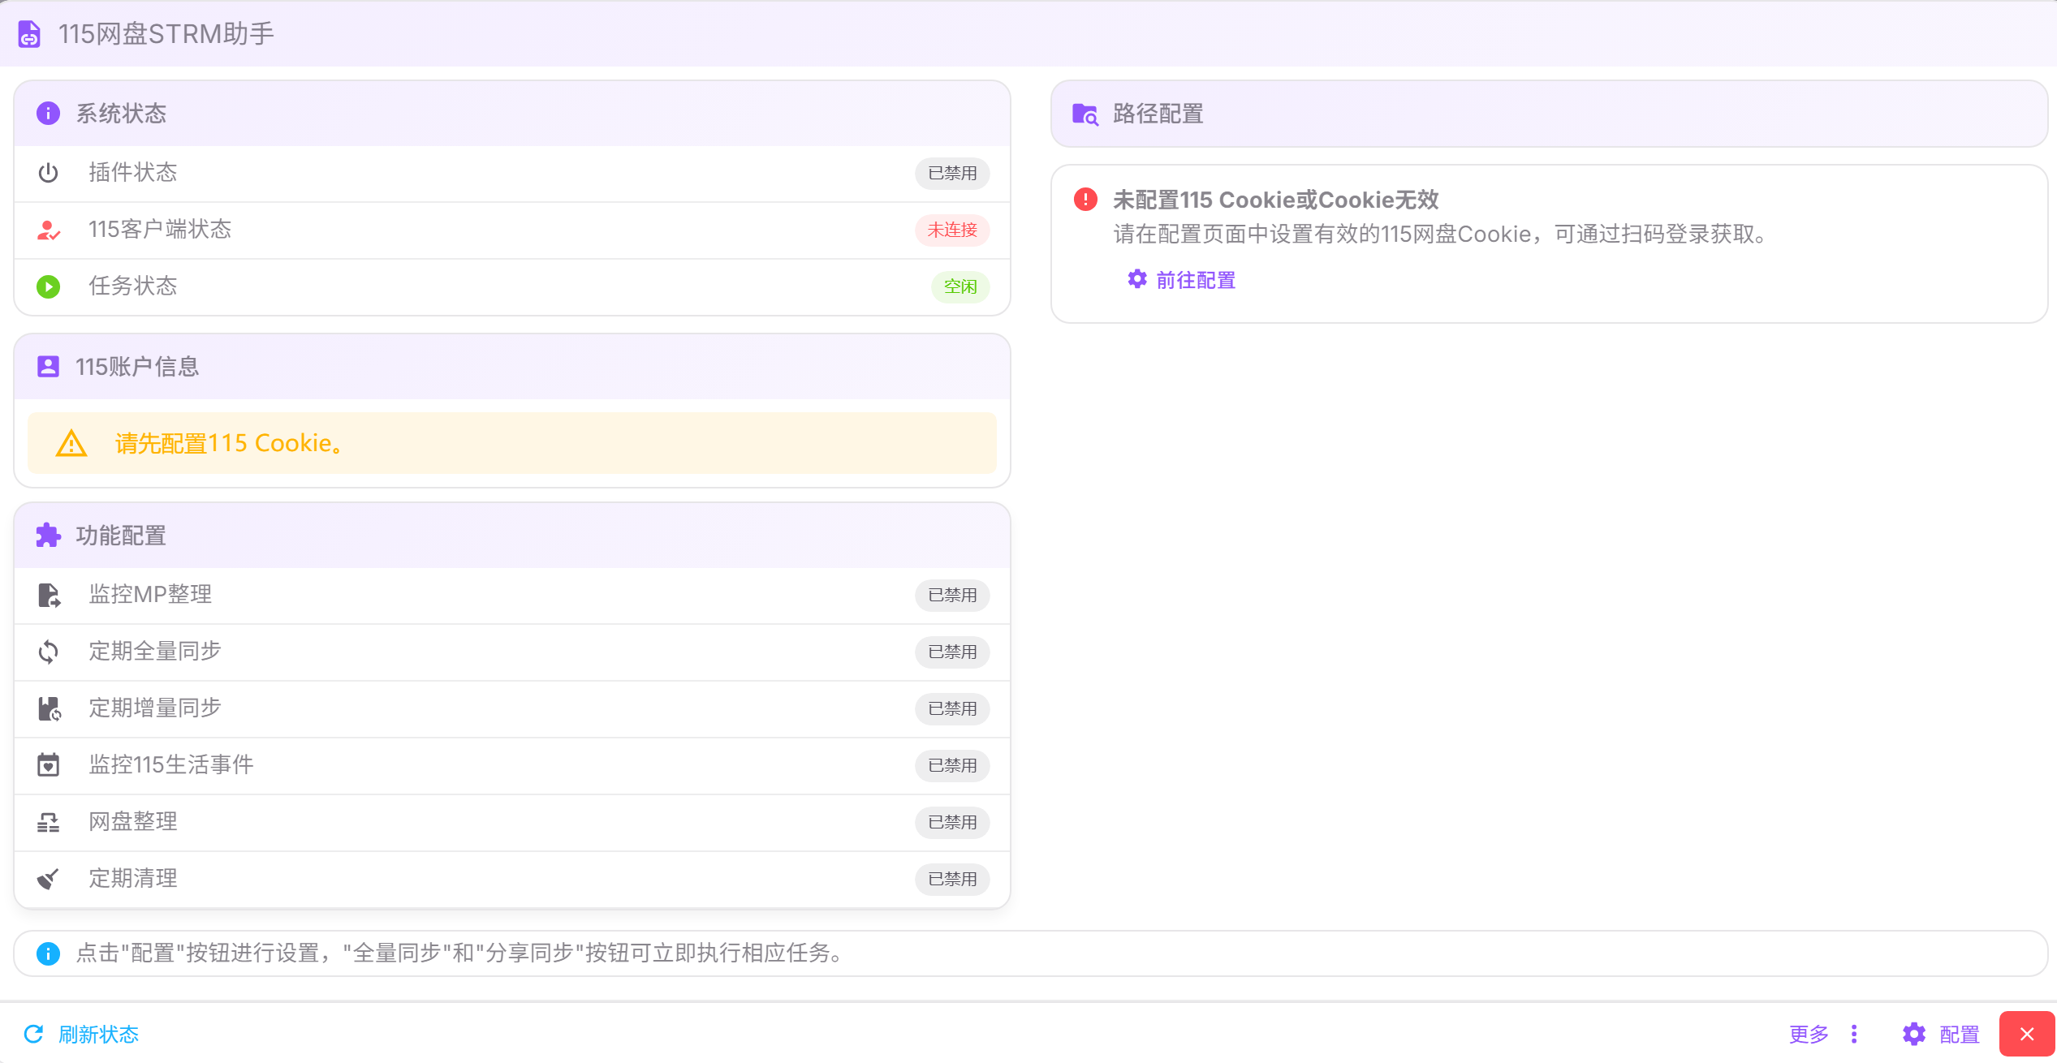The width and height of the screenshot is (2057, 1063).
Task: Click the broom icon beside 定期清理
Action: click(x=48, y=878)
